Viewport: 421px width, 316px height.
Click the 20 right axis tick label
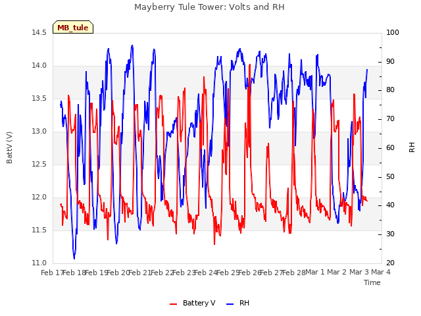390,263
